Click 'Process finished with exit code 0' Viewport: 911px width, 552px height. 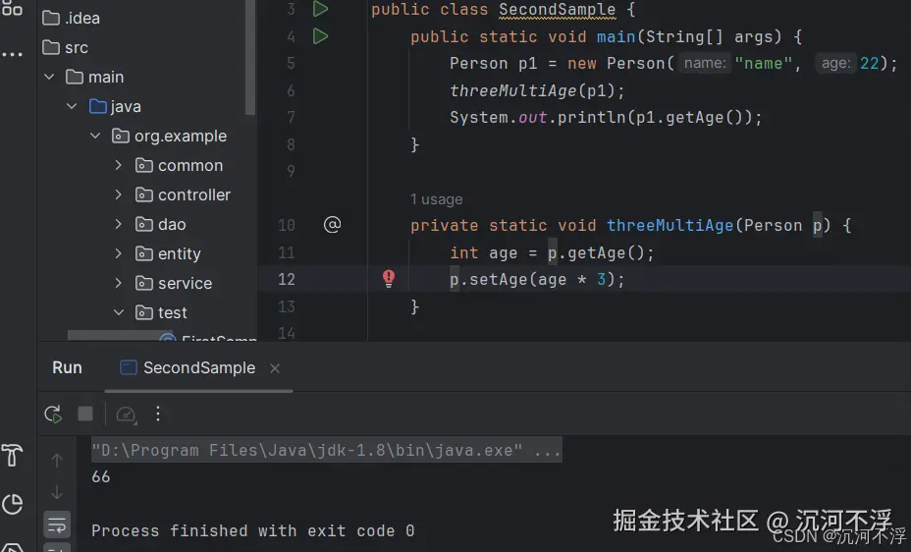(252, 531)
